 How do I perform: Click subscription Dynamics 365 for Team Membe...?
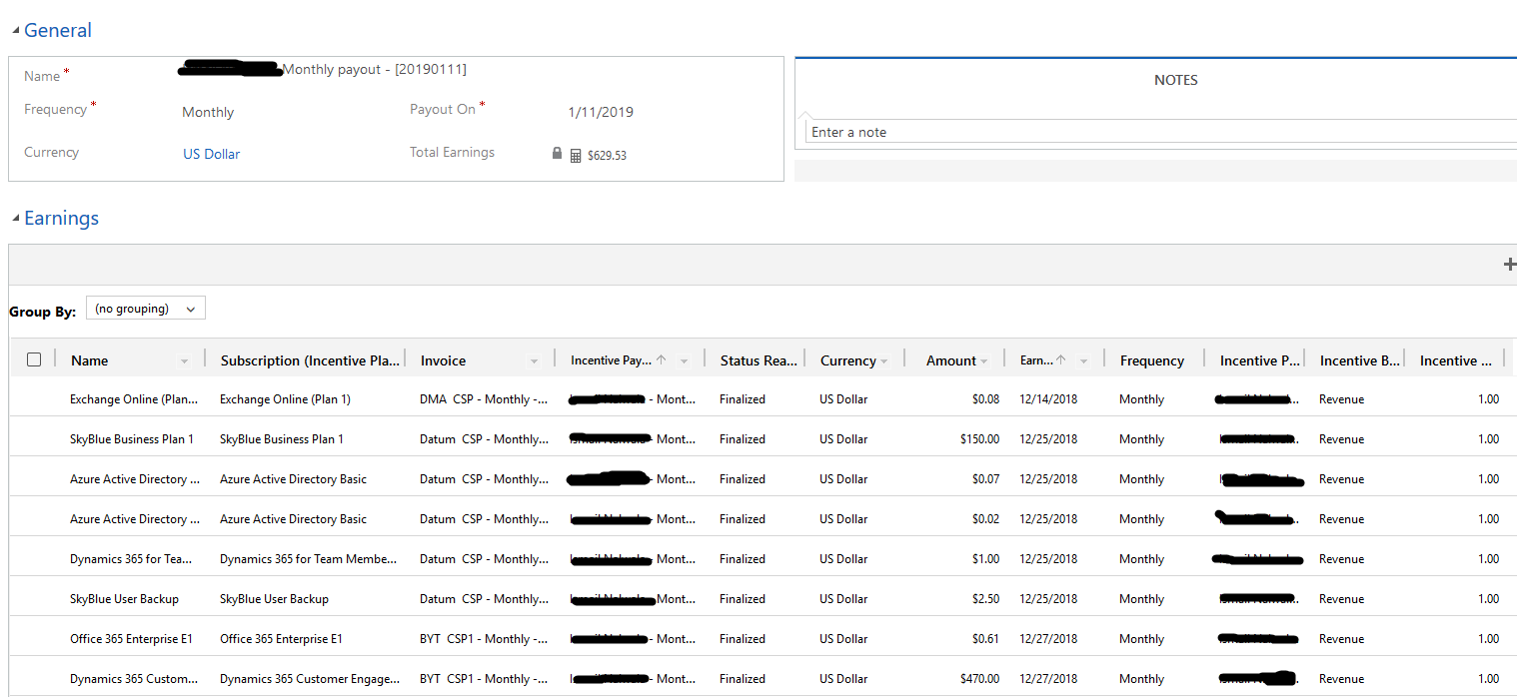tap(308, 559)
